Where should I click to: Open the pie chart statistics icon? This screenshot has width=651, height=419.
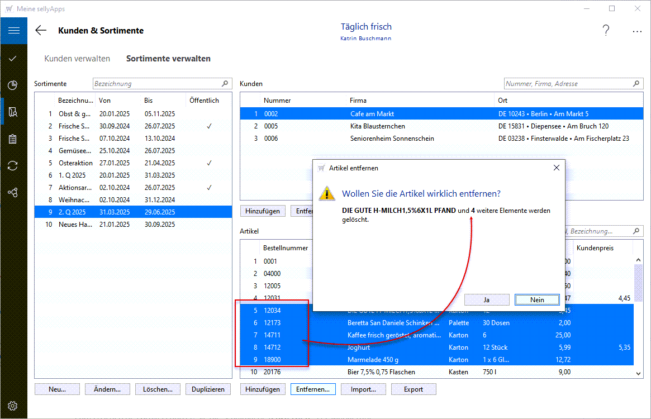[13, 85]
